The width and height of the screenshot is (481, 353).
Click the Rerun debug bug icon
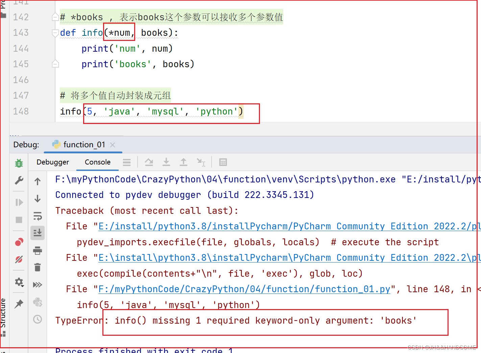tap(19, 163)
